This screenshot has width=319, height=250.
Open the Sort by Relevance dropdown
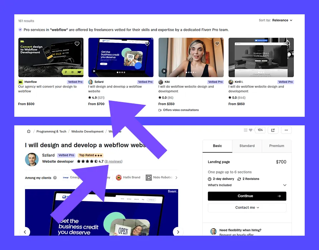click(x=282, y=20)
